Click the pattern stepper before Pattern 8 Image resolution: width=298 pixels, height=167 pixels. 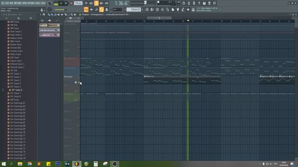tap(125, 9)
